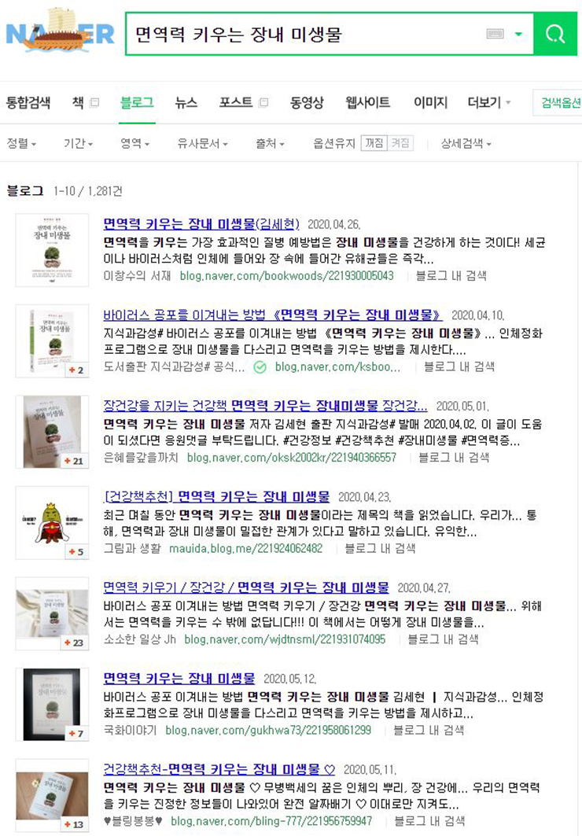Open the 기간 period dropdown
Screen dimensions: 582x836
click(x=79, y=143)
